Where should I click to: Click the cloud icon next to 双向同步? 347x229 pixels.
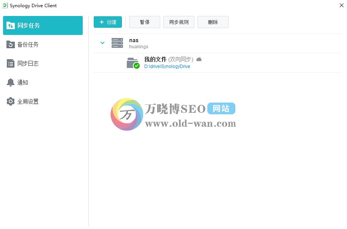[199, 59]
